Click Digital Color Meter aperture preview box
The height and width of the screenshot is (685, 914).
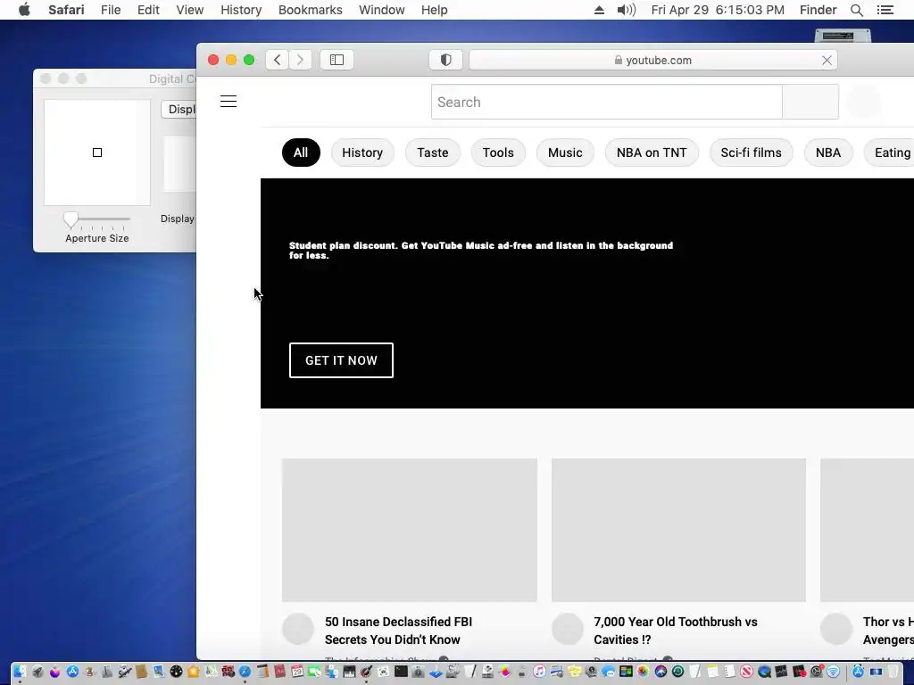(96, 153)
